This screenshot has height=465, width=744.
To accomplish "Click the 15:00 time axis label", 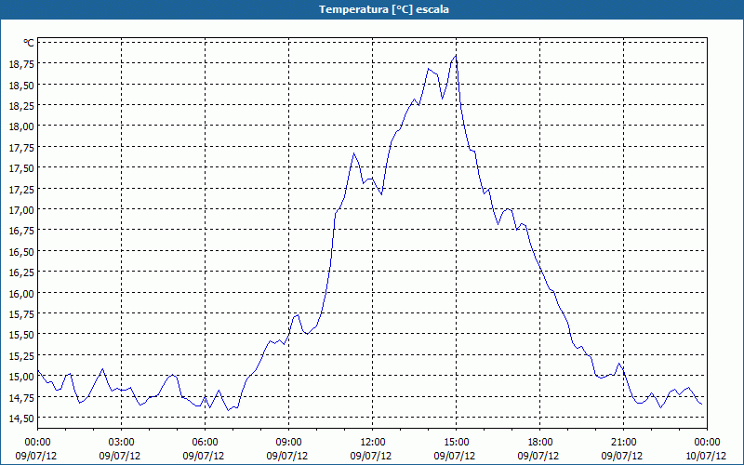I will 456,443.
